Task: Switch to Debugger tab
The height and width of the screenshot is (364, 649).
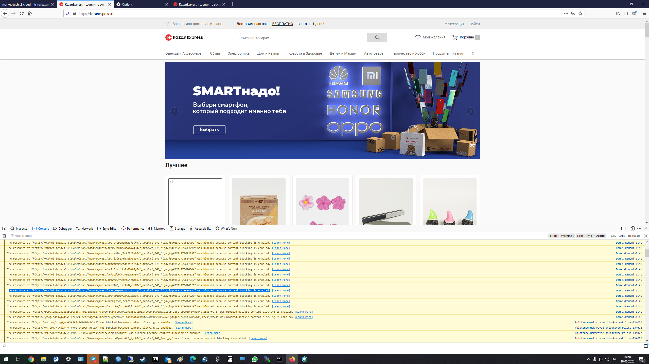Action: tap(62, 228)
